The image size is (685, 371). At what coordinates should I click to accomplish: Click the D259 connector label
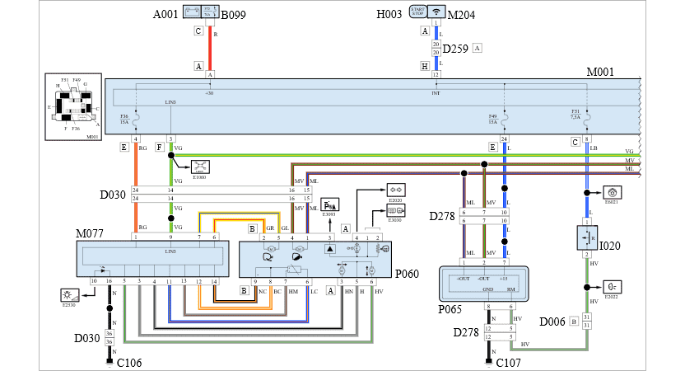tap(454, 49)
